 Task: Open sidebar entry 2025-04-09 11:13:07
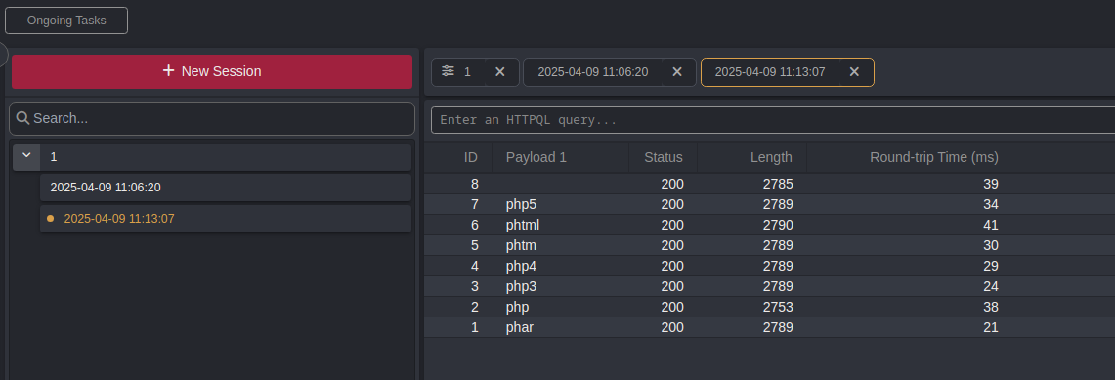click(x=226, y=219)
